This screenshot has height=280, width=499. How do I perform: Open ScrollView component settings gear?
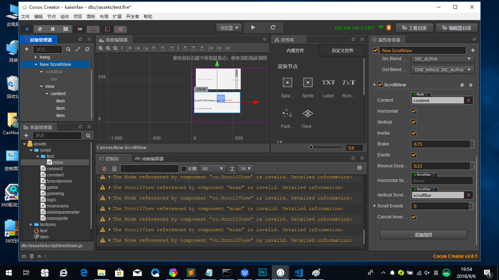[471, 85]
